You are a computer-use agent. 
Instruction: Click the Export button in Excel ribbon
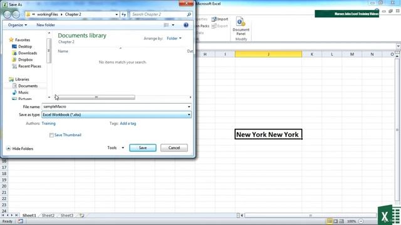[220, 26]
